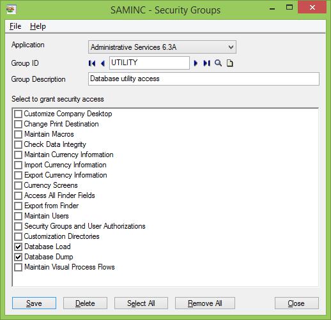Go to next Group ID record

[x=196, y=63]
